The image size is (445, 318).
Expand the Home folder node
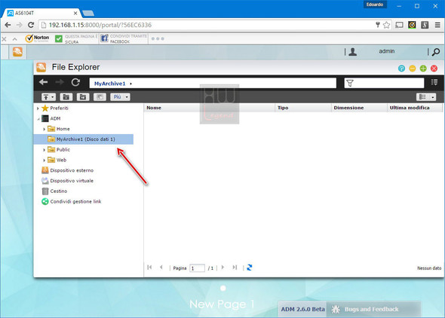(44, 130)
